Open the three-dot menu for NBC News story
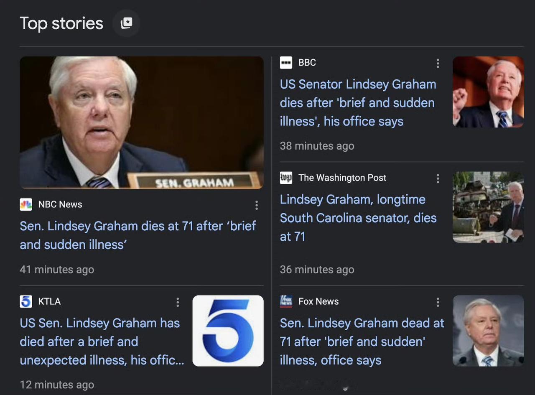 (256, 205)
